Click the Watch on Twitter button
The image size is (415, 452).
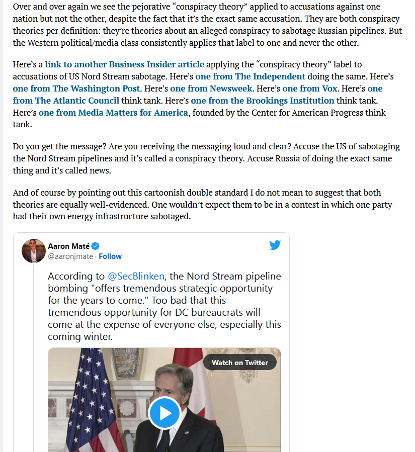239,363
